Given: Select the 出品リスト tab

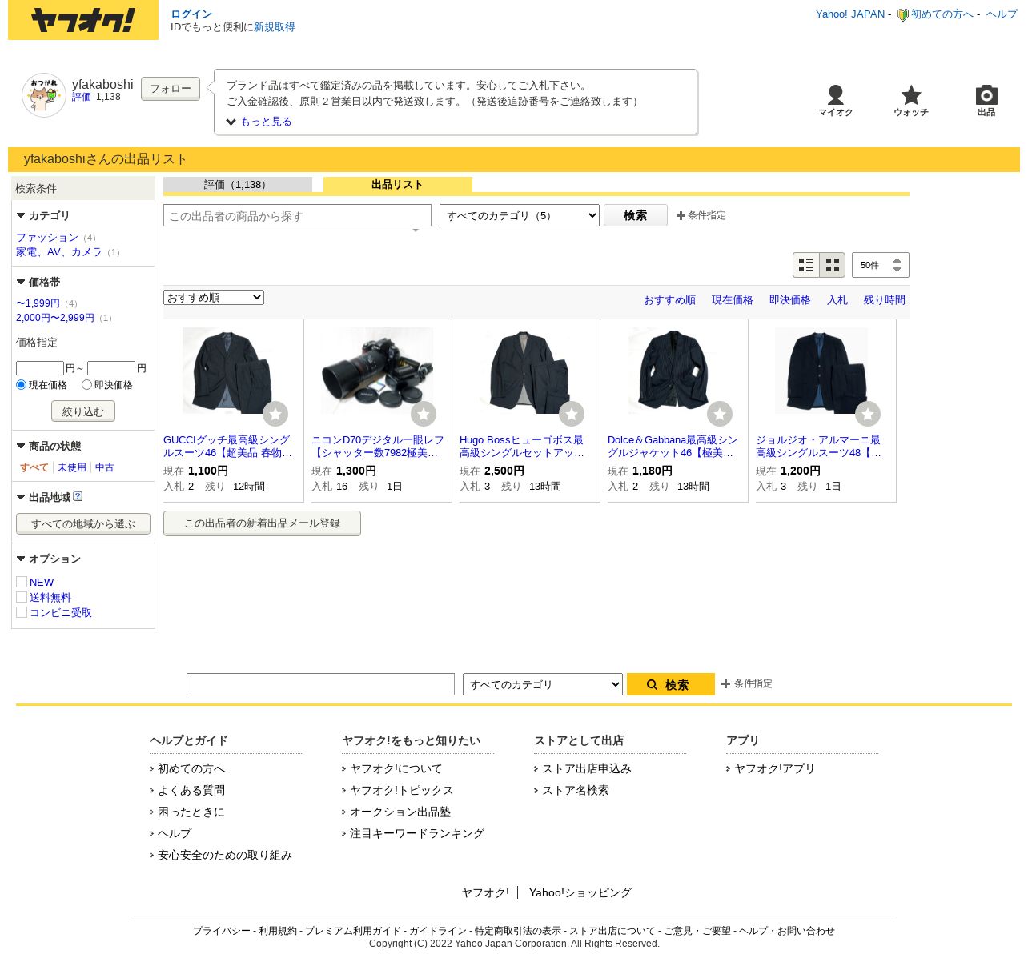Looking at the screenshot, I should (x=398, y=185).
